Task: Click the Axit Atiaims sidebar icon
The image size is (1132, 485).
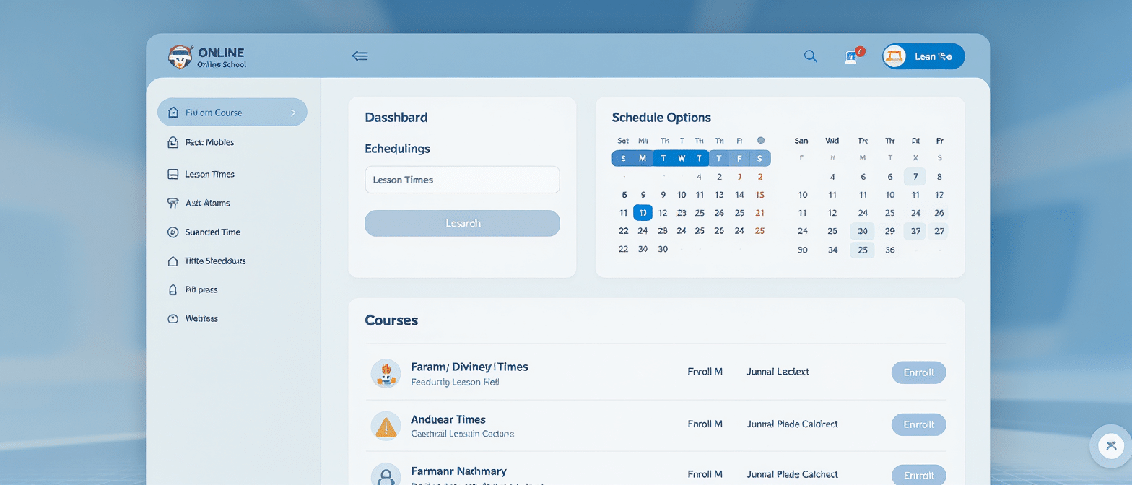Action: click(x=173, y=203)
